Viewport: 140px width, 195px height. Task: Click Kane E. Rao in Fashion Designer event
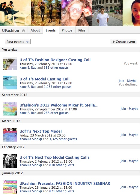click(x=28, y=68)
